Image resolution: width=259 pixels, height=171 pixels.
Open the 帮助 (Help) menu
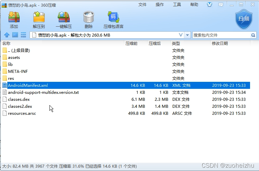194,5
